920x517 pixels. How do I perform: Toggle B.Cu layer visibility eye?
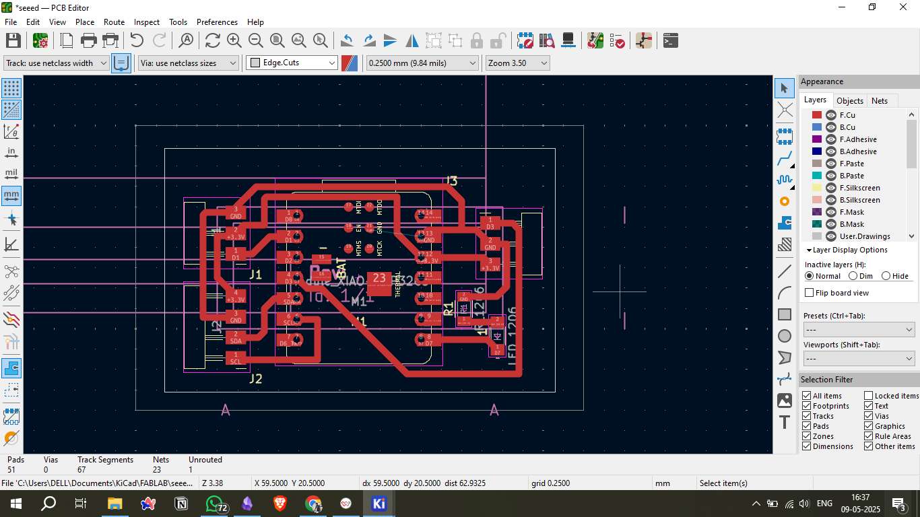click(x=831, y=127)
